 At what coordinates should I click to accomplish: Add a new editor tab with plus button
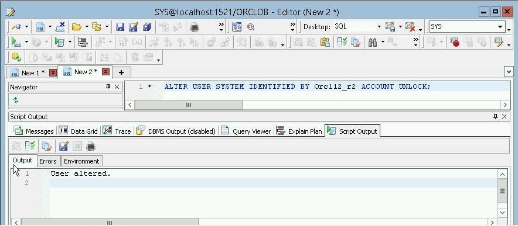tap(121, 72)
